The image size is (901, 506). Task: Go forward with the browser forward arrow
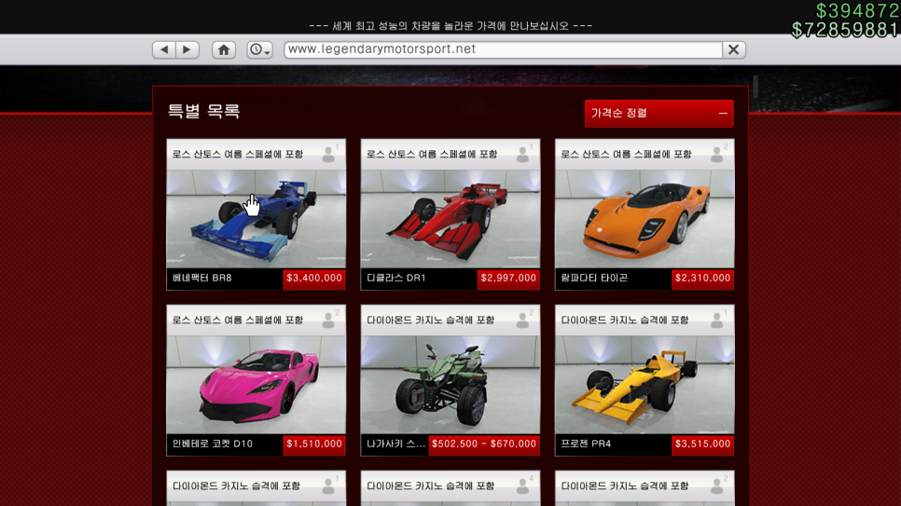tap(187, 49)
